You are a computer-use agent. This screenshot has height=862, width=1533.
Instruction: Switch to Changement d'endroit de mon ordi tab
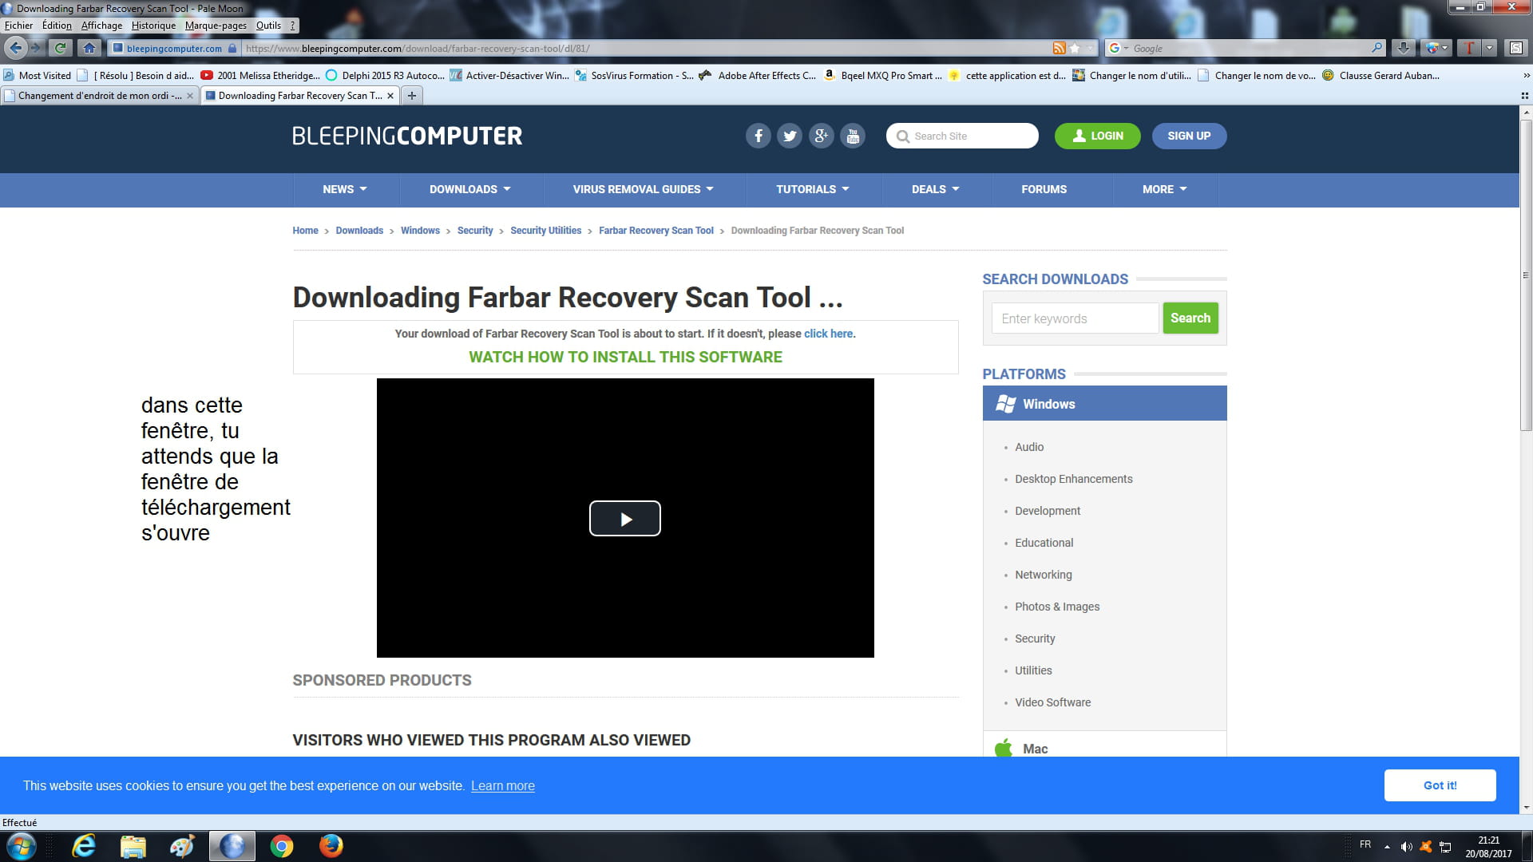pos(100,96)
